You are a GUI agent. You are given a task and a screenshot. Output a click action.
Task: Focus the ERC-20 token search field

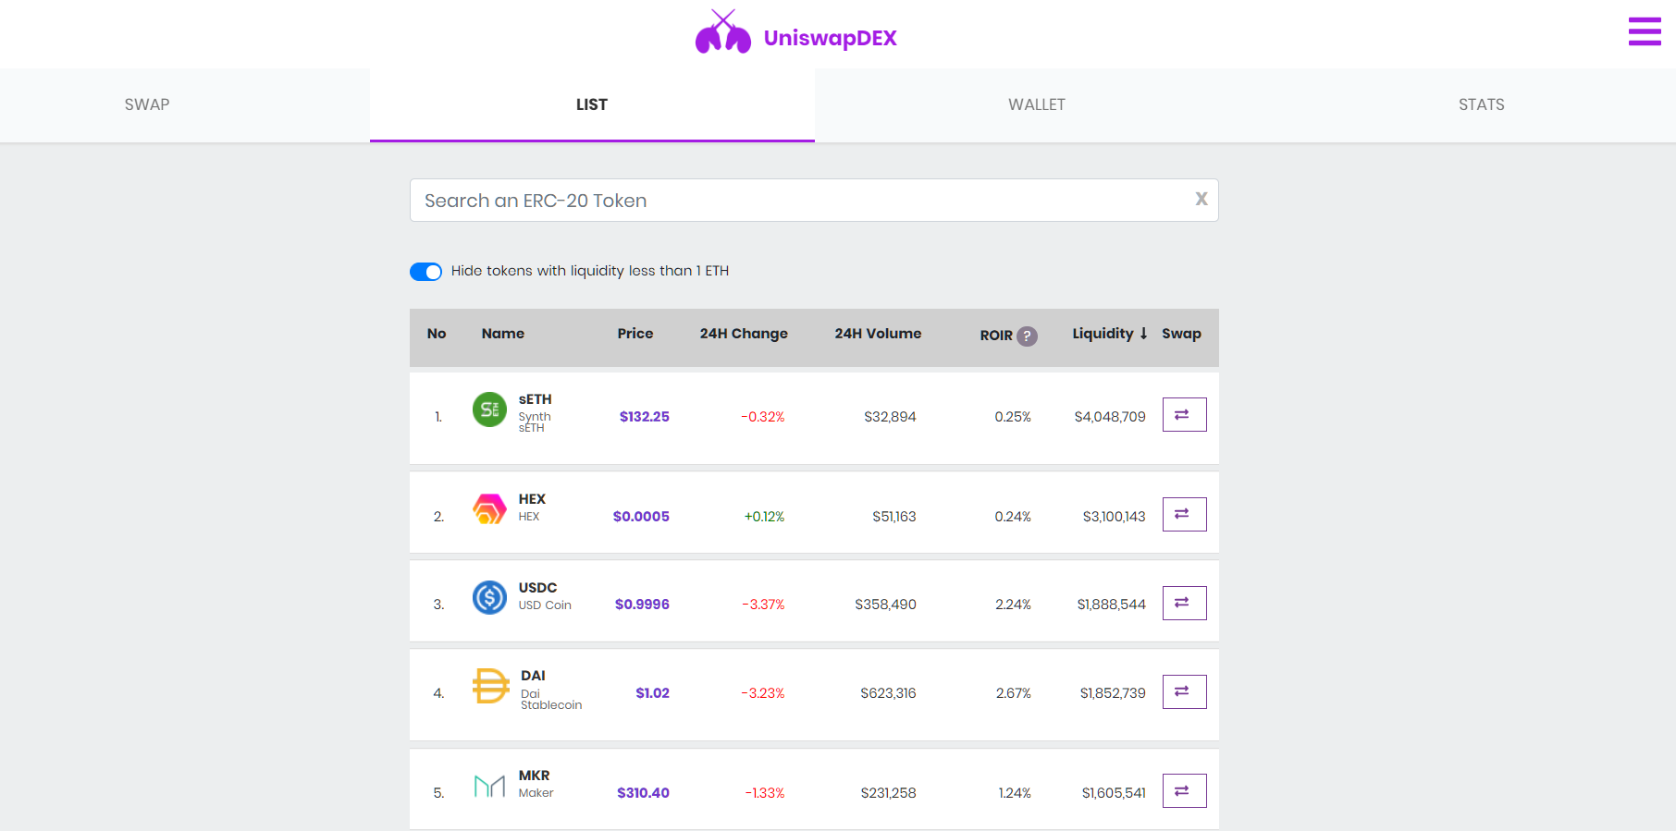[795, 201]
